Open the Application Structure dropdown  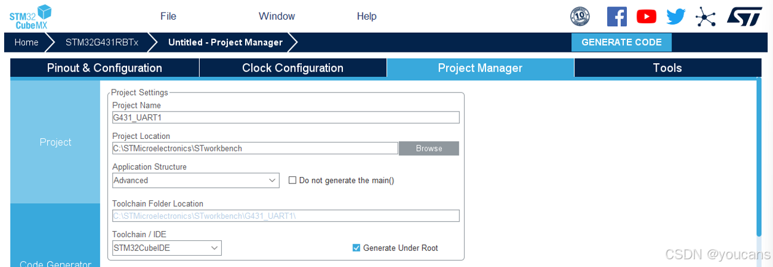click(x=196, y=180)
